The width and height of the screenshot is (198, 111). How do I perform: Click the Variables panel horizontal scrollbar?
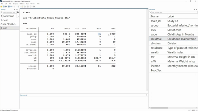(x=159, y=108)
